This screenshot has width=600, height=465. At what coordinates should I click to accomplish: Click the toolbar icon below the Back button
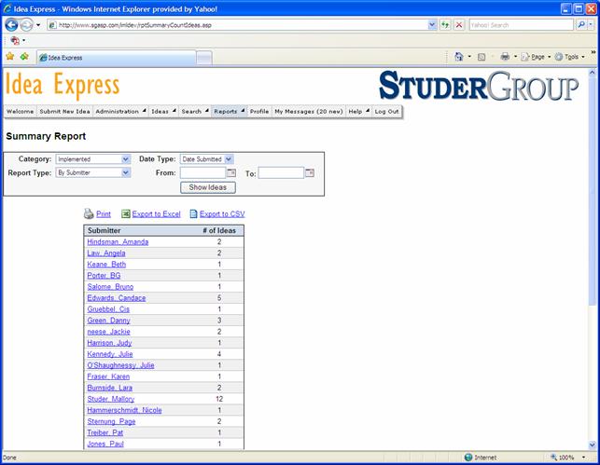click(15, 40)
